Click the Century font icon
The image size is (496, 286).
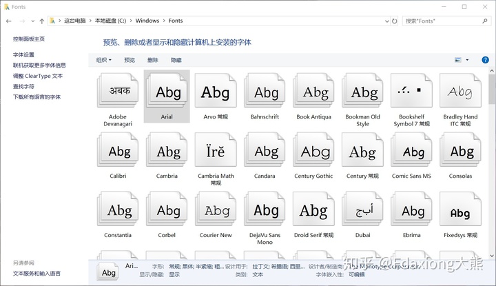click(x=362, y=150)
